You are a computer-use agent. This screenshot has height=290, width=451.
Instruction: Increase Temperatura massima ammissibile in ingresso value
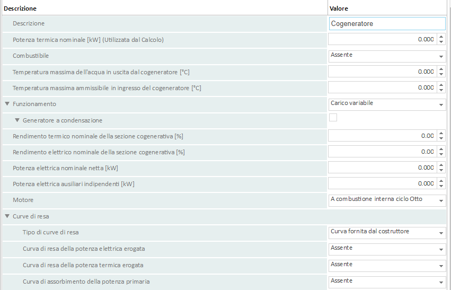pos(441,85)
